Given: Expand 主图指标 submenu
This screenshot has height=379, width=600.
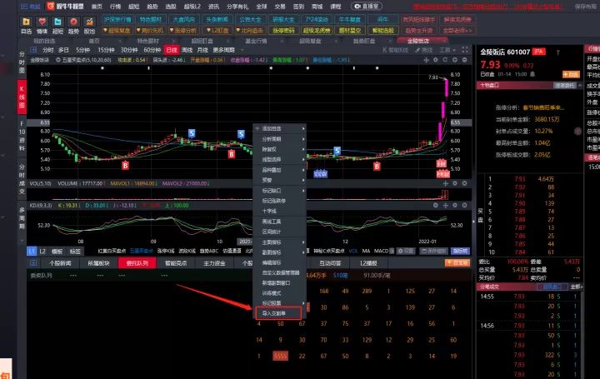Looking at the screenshot, I should [x=280, y=242].
